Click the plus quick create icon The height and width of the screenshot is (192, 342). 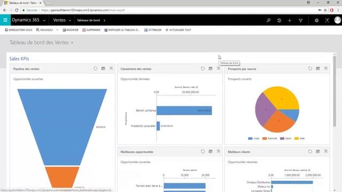tap(290, 20)
